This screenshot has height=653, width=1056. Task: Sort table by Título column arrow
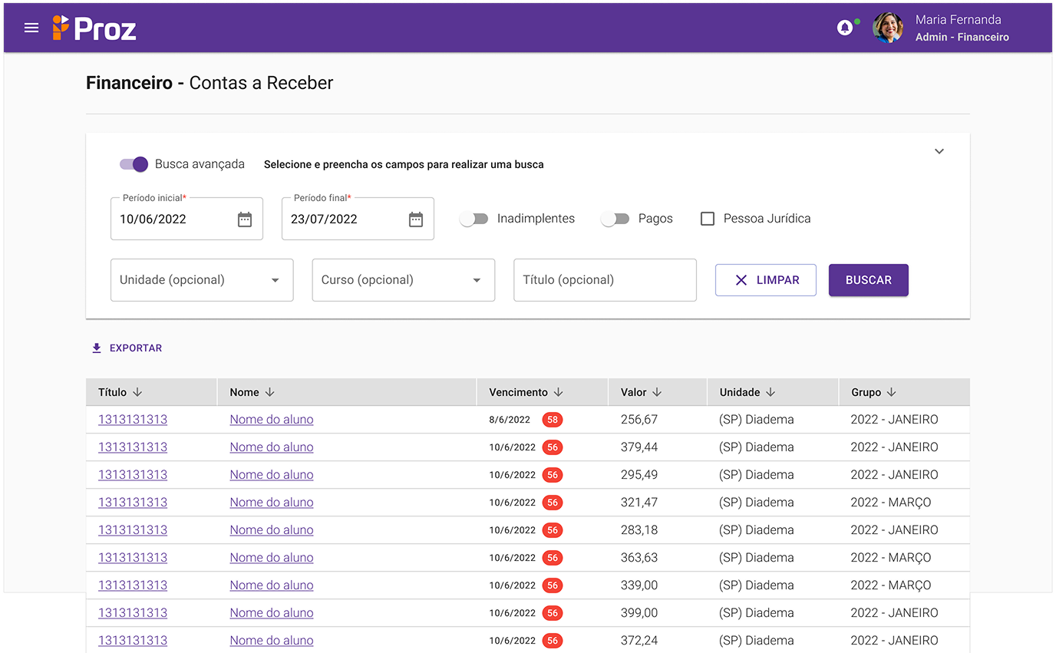tap(137, 392)
